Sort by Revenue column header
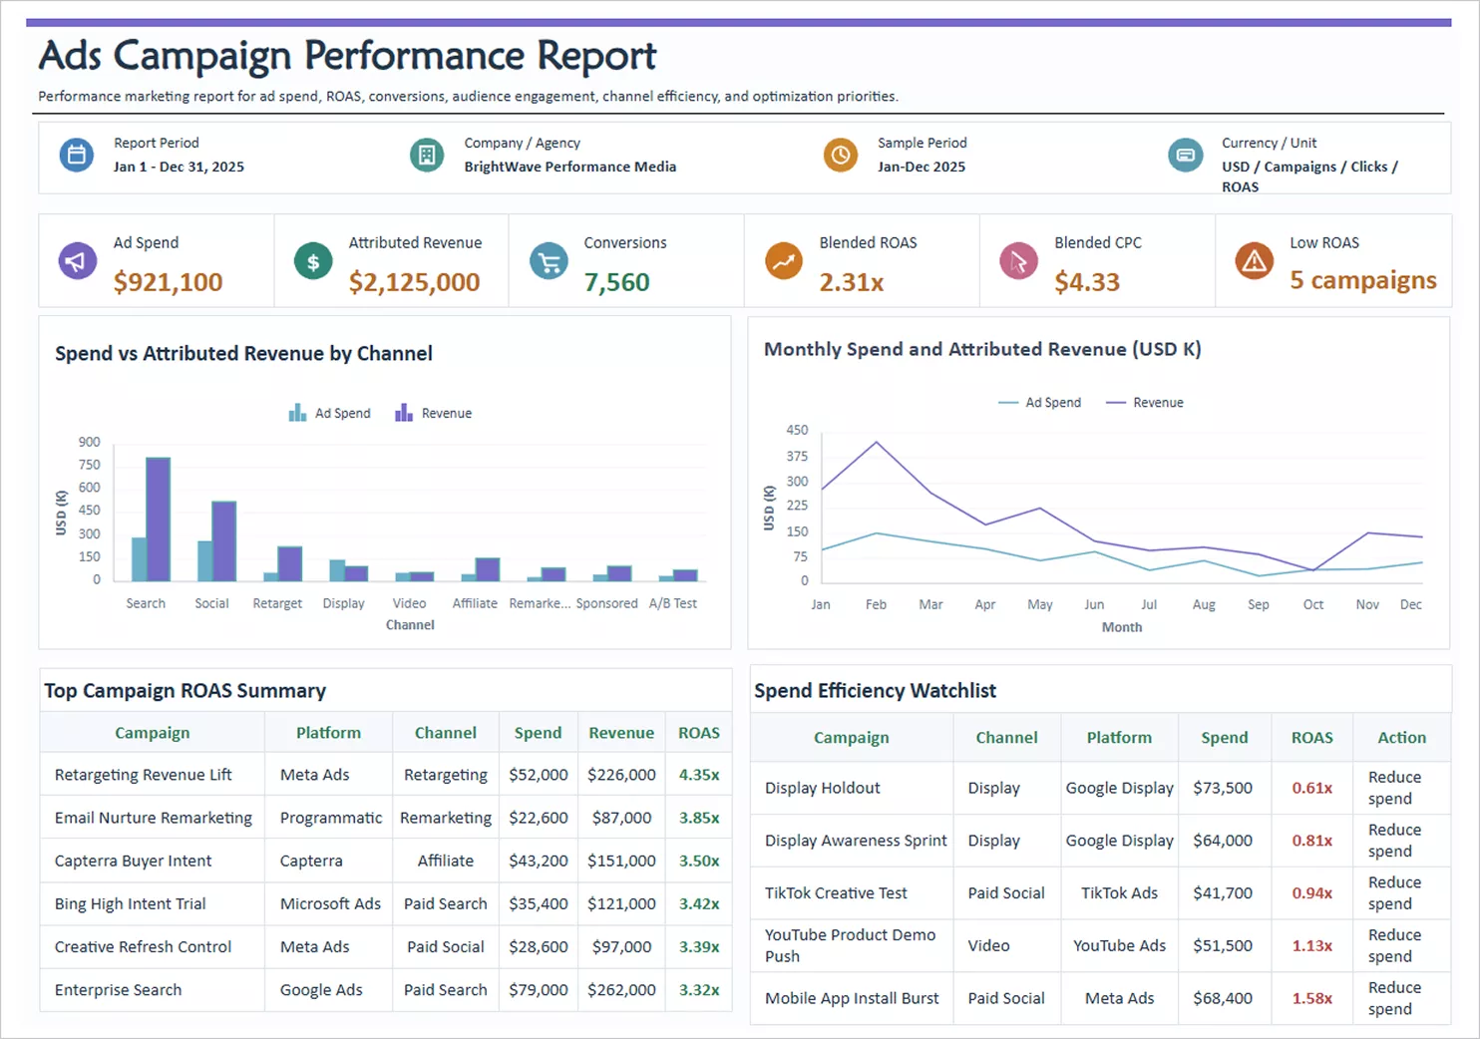The height and width of the screenshot is (1039, 1480). coord(621,733)
